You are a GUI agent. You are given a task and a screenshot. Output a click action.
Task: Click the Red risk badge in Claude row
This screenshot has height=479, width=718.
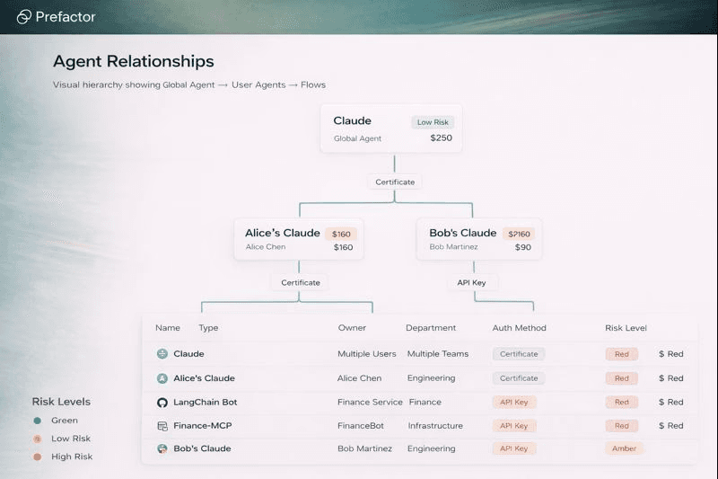tap(622, 354)
